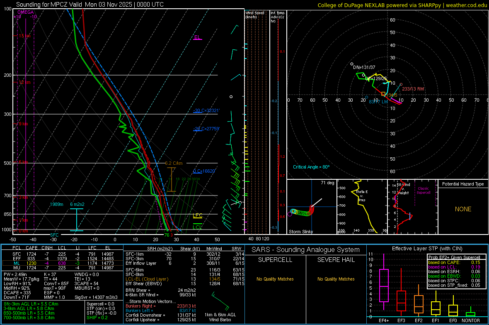The width and height of the screenshot is (489, 325).
Task: Select the SR Wind v. Height plot label
Action: pyautogui.click(x=403, y=189)
